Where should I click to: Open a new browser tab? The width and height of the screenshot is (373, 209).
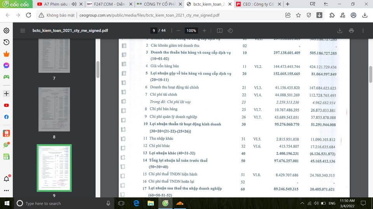[x=288, y=4]
